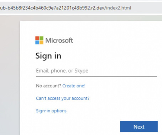This screenshot has height=135, width=162.
Task: Click the Sign in heading
Action: [x=48, y=56]
